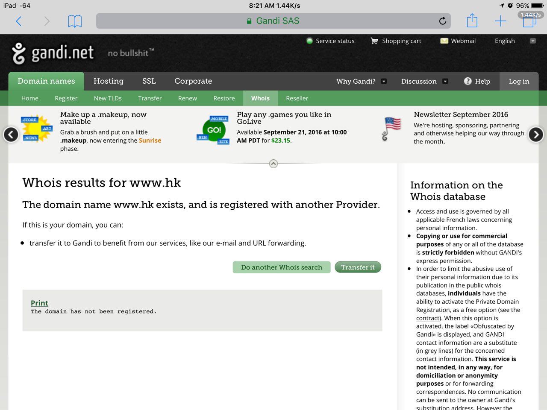Go to the Restore submenu item
Screen dimensions: 547x410
tap(224, 98)
